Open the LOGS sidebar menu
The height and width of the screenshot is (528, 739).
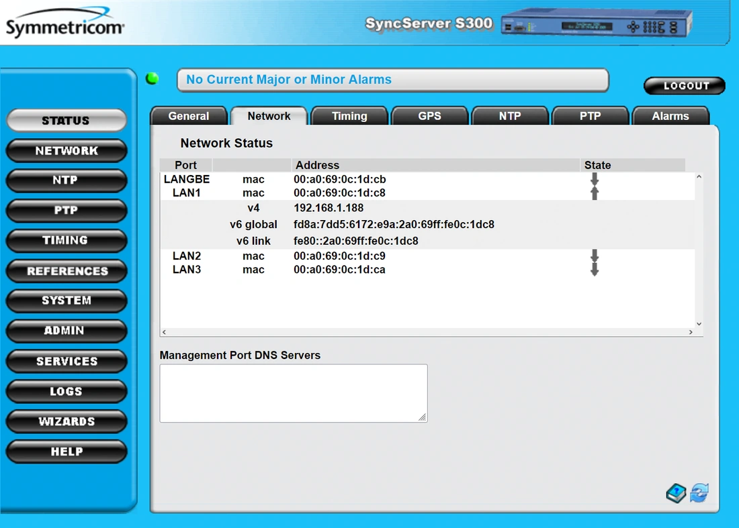pyautogui.click(x=67, y=391)
